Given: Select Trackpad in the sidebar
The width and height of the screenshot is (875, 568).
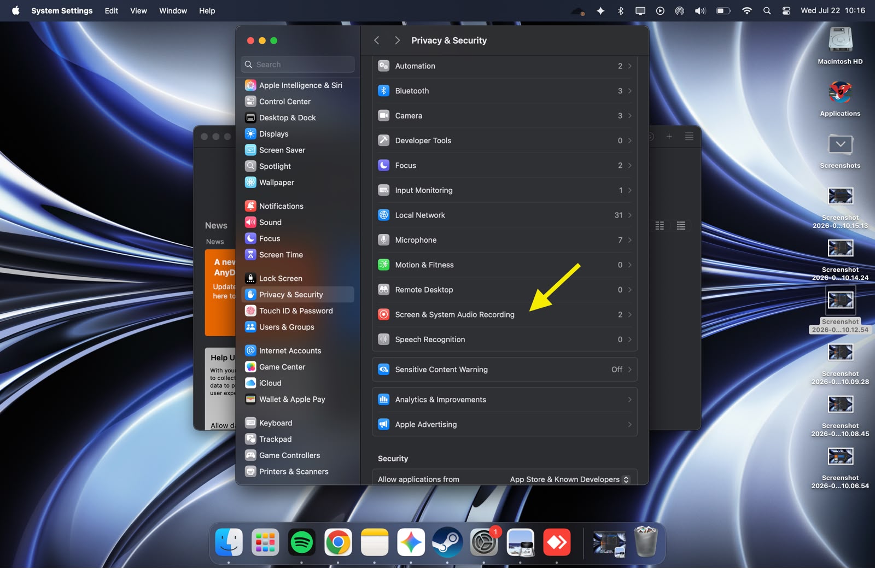Looking at the screenshot, I should pos(297,440).
